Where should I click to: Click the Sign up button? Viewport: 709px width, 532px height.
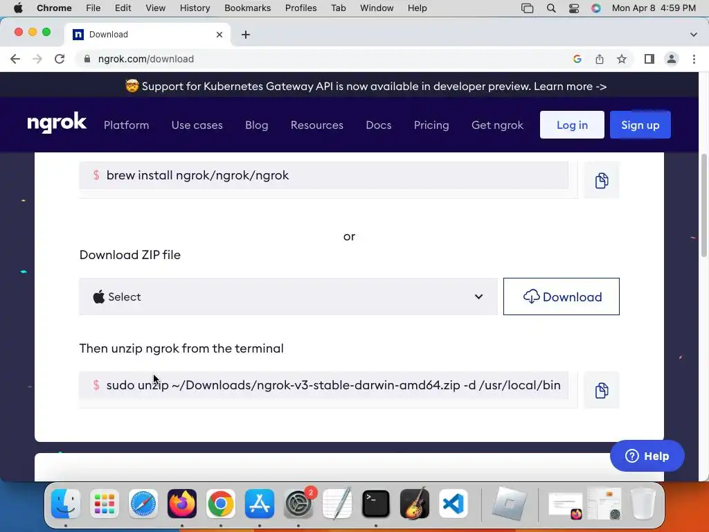point(640,125)
